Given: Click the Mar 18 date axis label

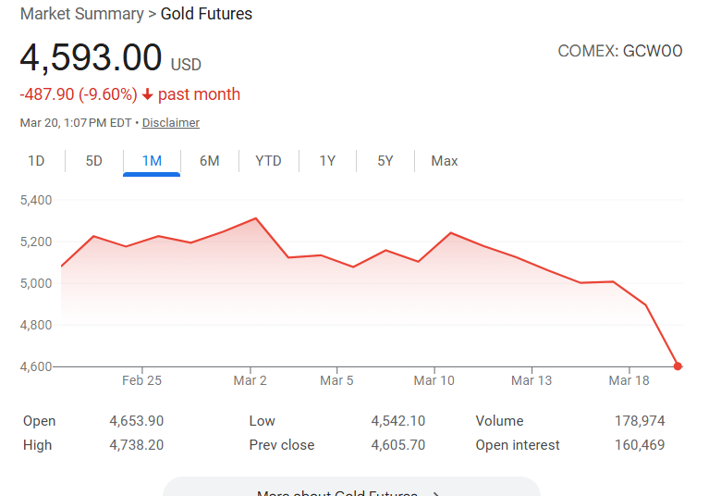Looking at the screenshot, I should pyautogui.click(x=629, y=380).
